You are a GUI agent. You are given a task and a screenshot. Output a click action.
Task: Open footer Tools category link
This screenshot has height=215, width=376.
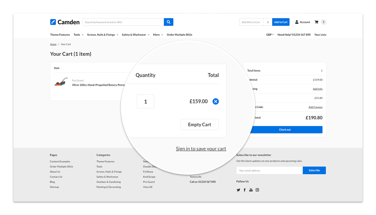click(x=99, y=167)
